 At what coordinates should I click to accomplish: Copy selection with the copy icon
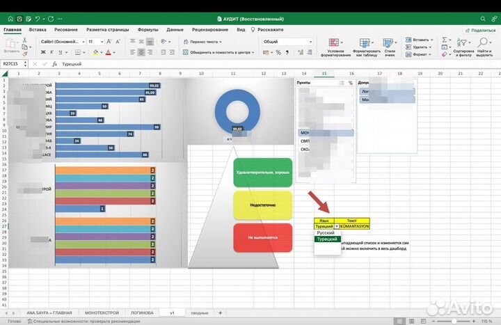pyautogui.click(x=24, y=47)
